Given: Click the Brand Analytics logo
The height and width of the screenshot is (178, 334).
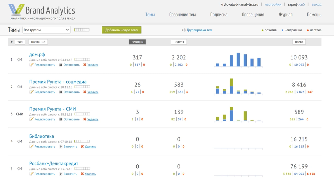Looking at the screenshot, I should coord(42,12).
